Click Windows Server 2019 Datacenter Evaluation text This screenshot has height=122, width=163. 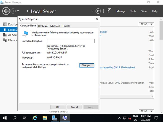point(122,83)
